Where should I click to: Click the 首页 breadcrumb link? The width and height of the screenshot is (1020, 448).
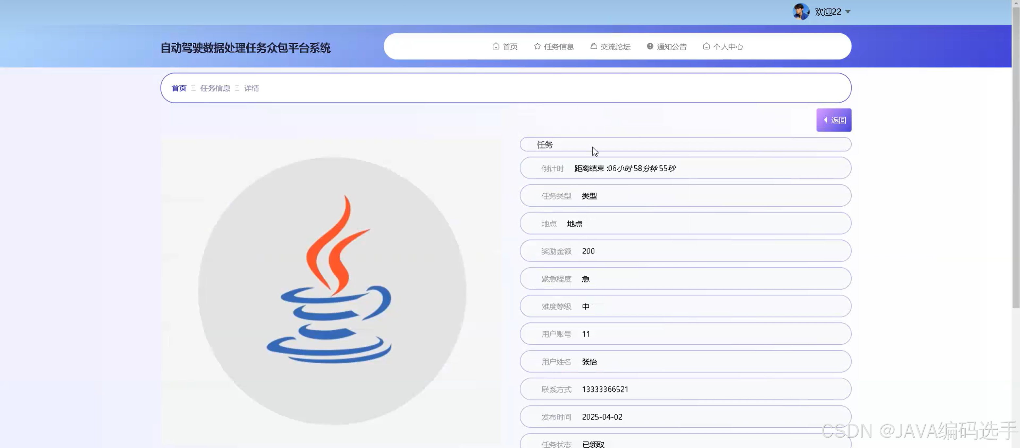pos(179,88)
